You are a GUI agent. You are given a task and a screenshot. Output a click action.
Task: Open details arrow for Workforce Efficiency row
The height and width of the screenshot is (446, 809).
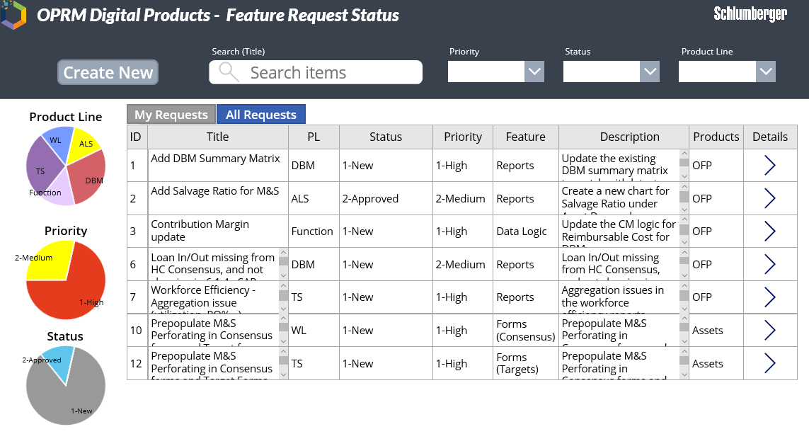[770, 297]
